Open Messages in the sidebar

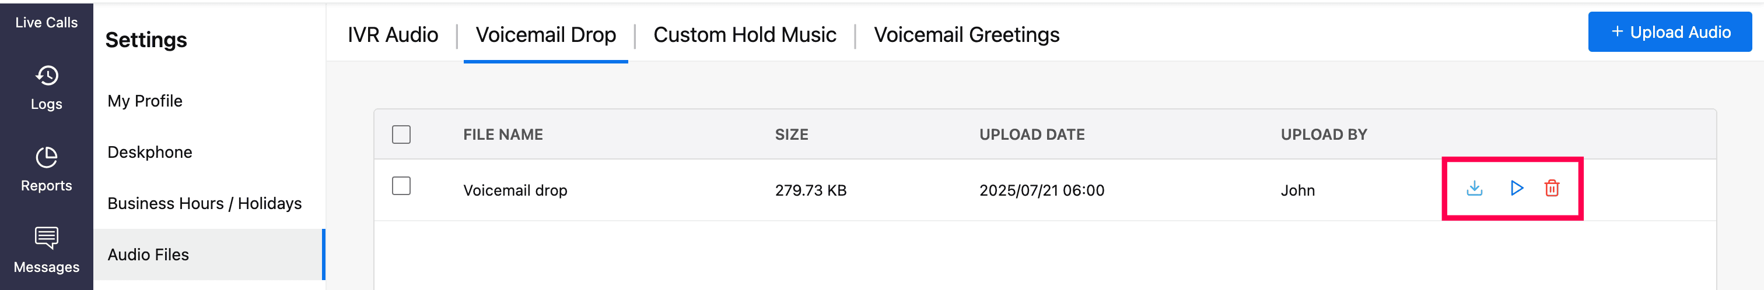pos(47,250)
